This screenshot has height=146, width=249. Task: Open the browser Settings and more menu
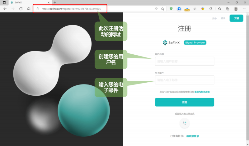[244, 9]
